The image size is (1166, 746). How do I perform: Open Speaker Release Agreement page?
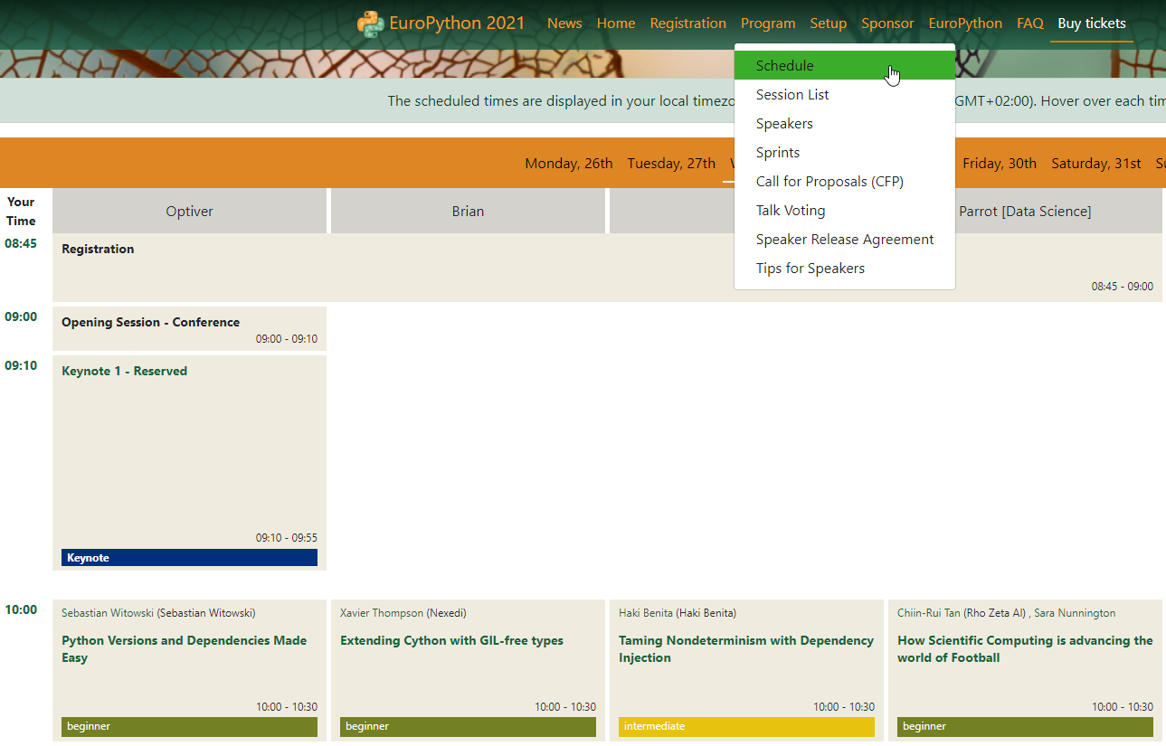click(845, 240)
